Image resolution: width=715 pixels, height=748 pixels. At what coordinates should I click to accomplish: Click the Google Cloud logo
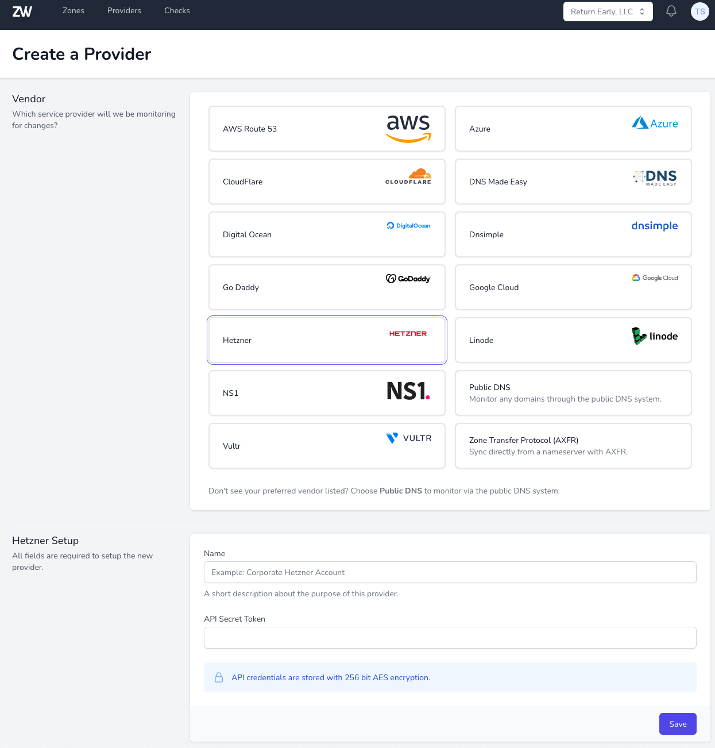coord(655,277)
